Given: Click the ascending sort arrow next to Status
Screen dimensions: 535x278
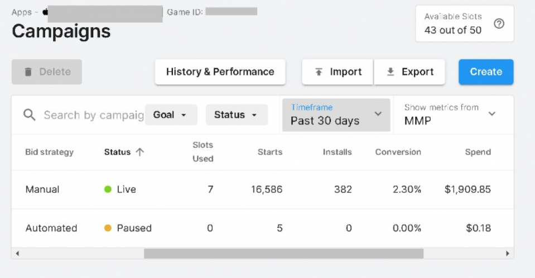Looking at the screenshot, I should [140, 152].
